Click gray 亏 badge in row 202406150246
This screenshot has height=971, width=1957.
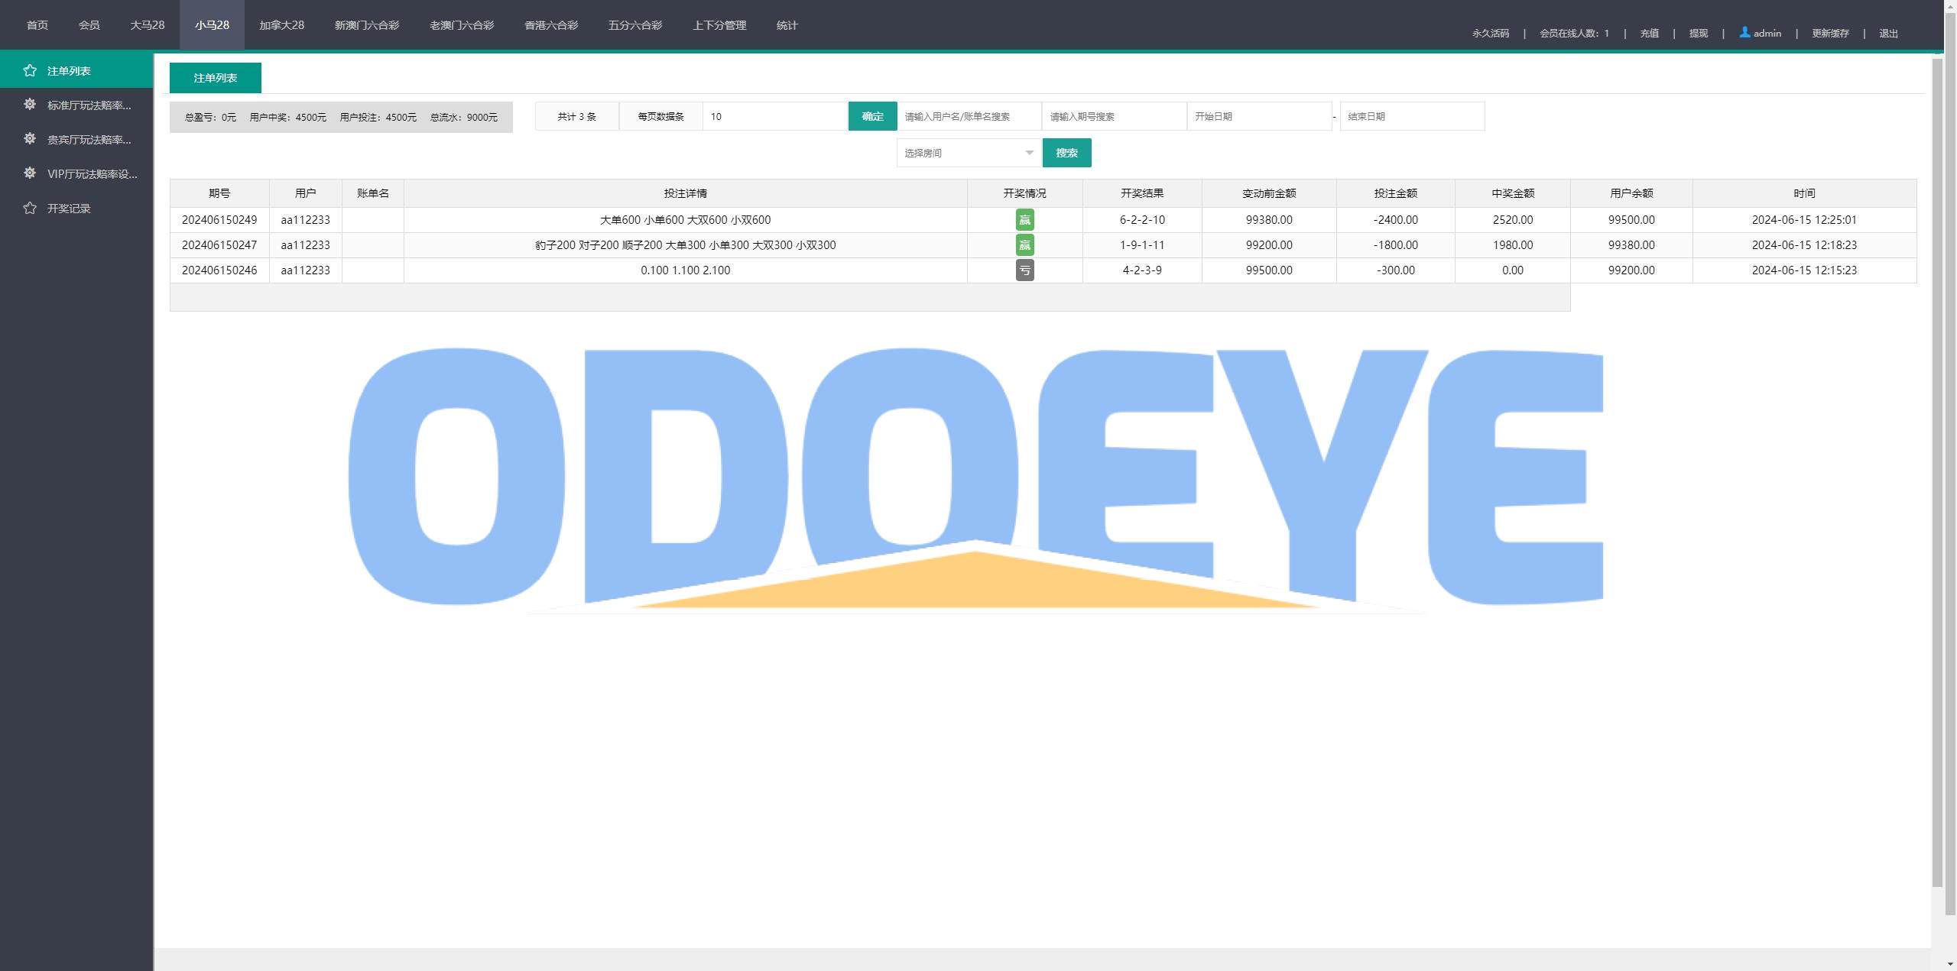(x=1024, y=270)
